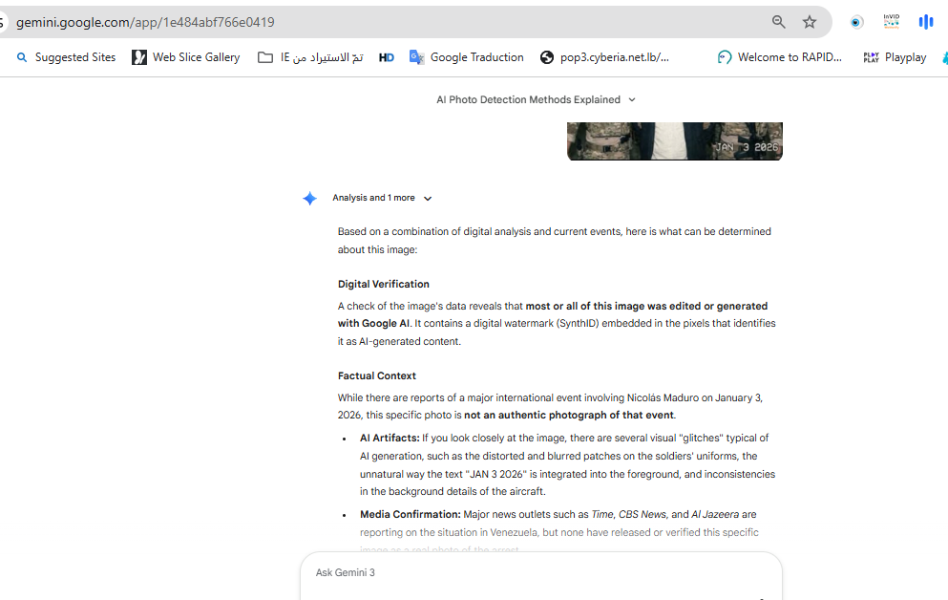Bookmark this page with the star icon

(x=810, y=22)
